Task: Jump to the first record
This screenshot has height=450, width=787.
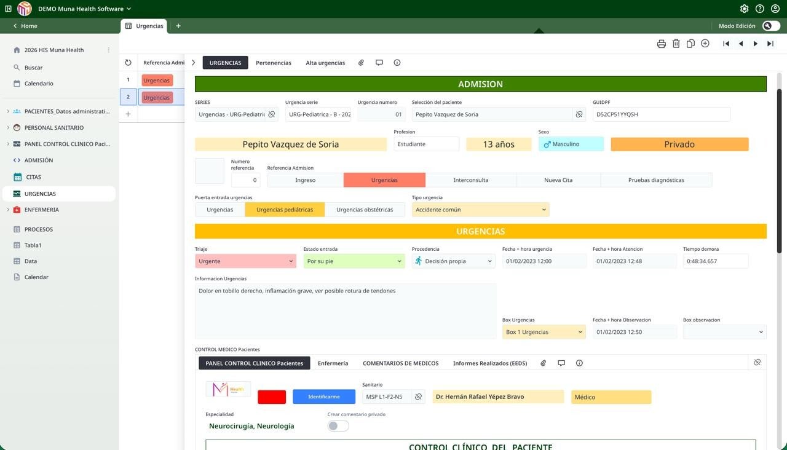Action: click(726, 44)
